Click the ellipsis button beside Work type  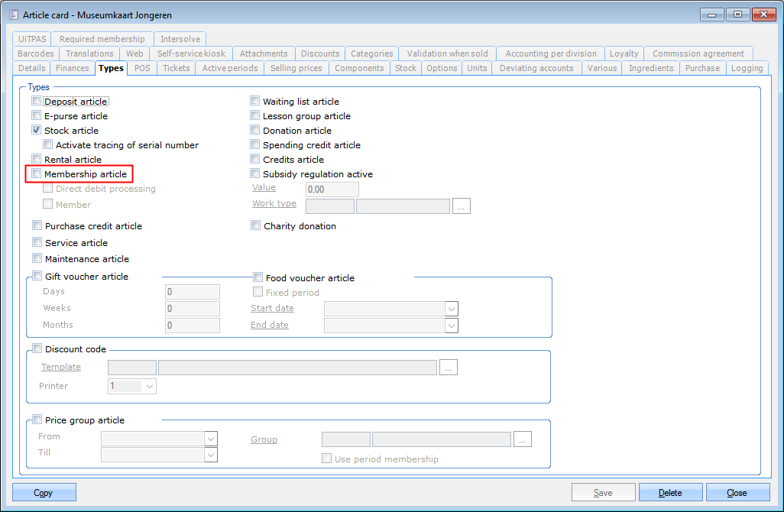pos(461,206)
